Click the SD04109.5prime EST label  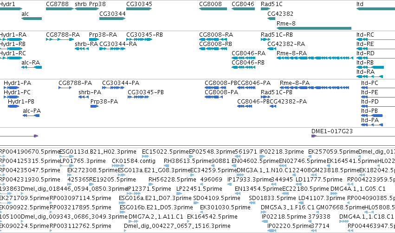(x=217, y=199)
